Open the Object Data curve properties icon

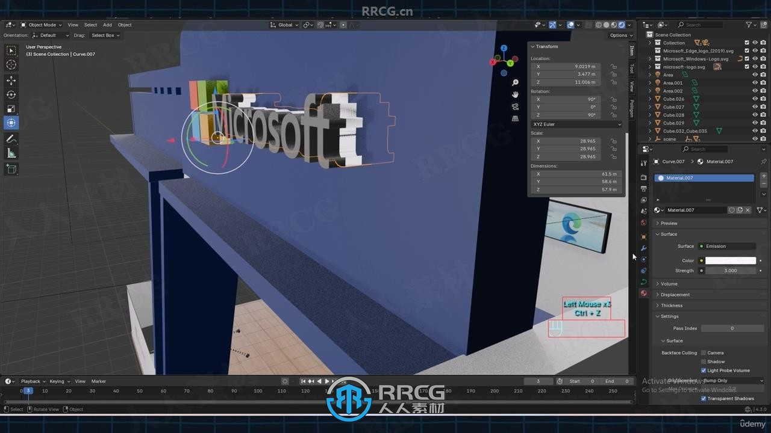point(643,282)
